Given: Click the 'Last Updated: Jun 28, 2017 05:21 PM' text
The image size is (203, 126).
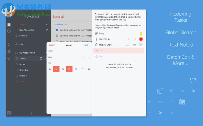Looking at the screenshot, I should pyautogui.click(x=119, y=68).
